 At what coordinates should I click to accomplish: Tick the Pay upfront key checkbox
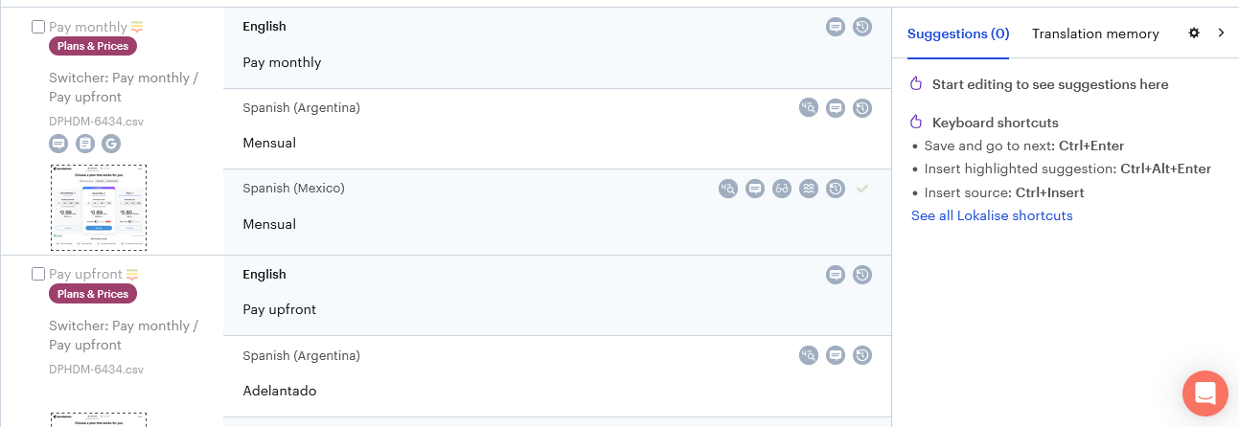pos(38,274)
